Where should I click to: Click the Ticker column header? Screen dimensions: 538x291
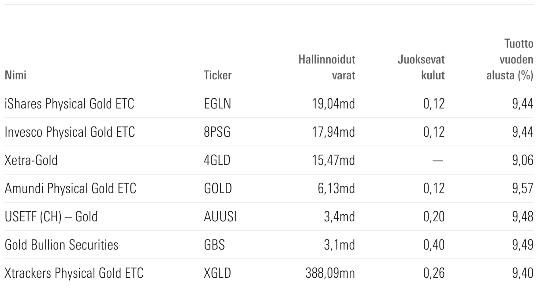pyautogui.click(x=217, y=75)
